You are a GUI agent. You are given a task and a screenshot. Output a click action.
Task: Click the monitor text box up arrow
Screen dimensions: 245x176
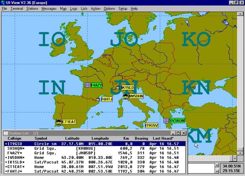(217, 166)
